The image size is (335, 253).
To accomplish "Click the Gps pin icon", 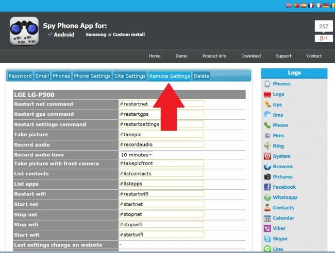I will 267,104.
